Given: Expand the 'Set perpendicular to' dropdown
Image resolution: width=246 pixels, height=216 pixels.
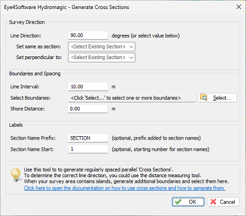Looking at the screenshot, I should point(102,57).
